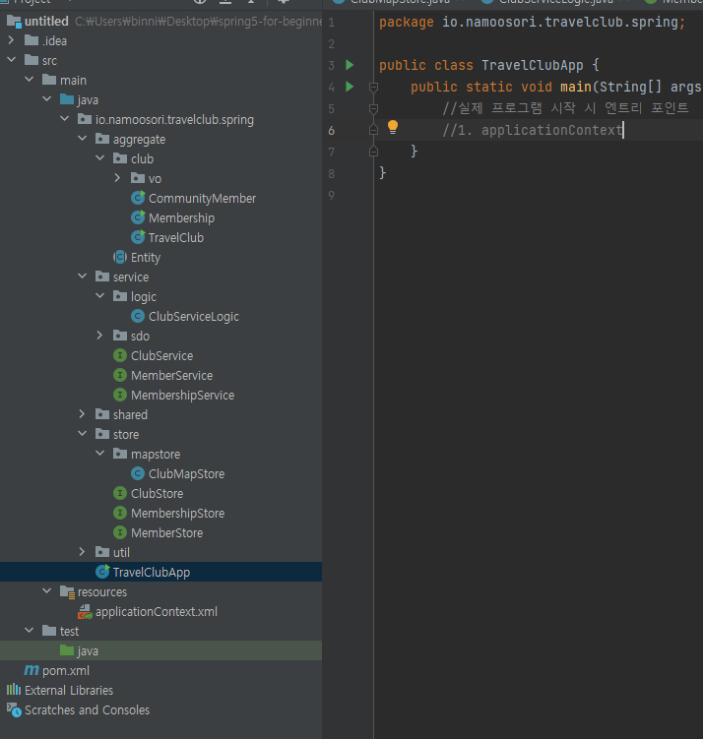Click run gutter icon beside class TravelClubApp
This screenshot has height=739, width=703.
[350, 65]
